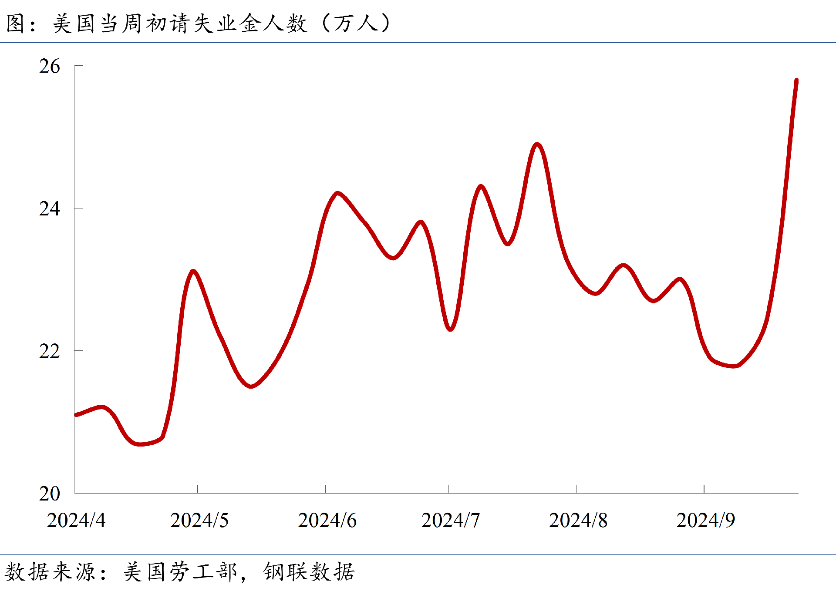Click the 24 y-axis label
This screenshot has width=836, height=598.
pos(49,209)
